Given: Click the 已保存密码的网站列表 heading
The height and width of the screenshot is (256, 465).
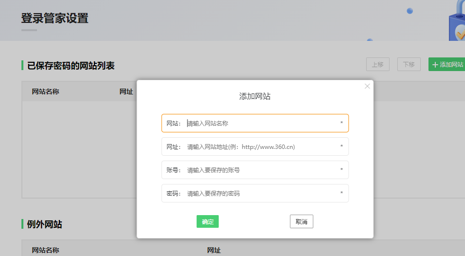Looking at the screenshot, I should point(71,66).
